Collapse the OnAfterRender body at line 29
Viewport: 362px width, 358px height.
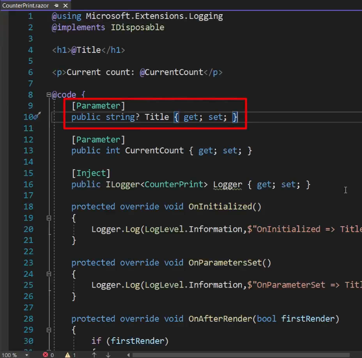coord(49,330)
